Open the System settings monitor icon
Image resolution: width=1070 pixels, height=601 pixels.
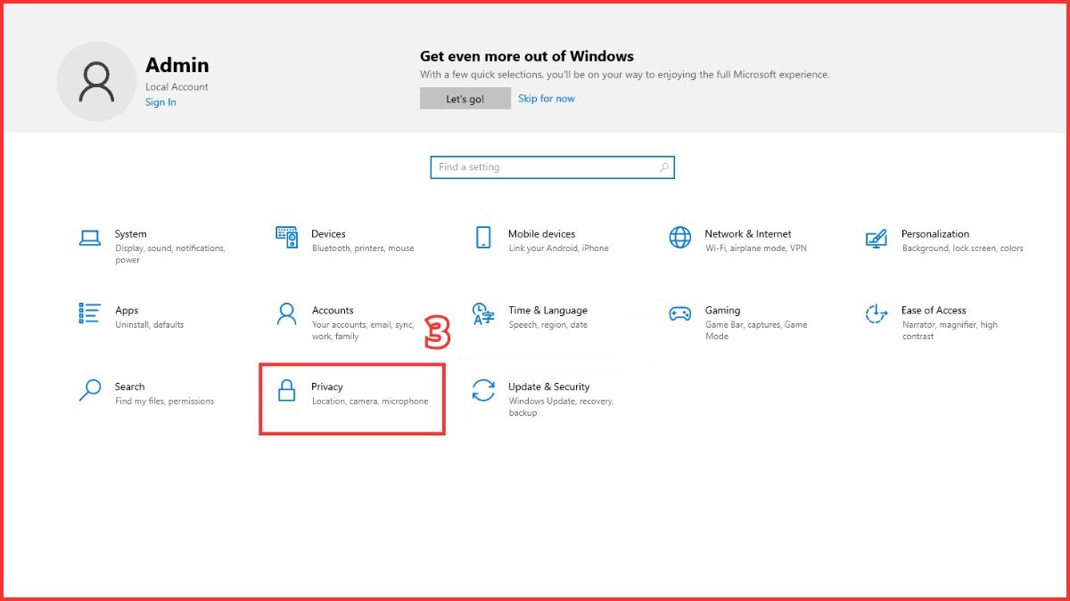point(90,238)
